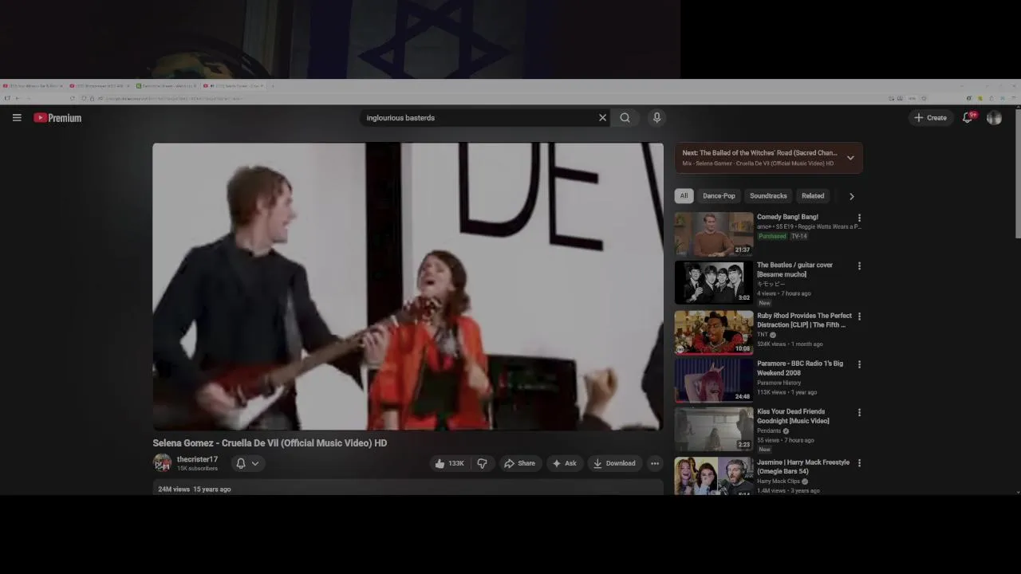Image resolution: width=1021 pixels, height=574 pixels.
Task: Open The Beatles / guitar cover title
Action: tap(794, 269)
